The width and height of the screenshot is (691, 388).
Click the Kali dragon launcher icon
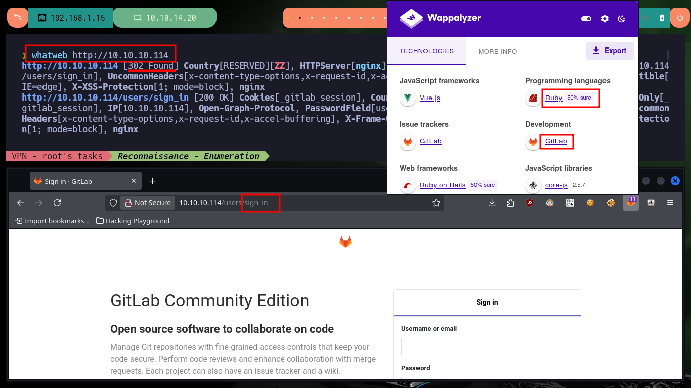(18, 18)
